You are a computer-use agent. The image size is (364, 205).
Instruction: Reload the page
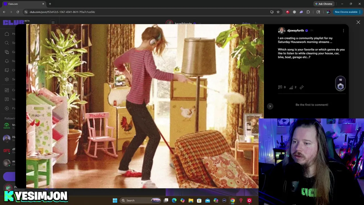[18, 12]
